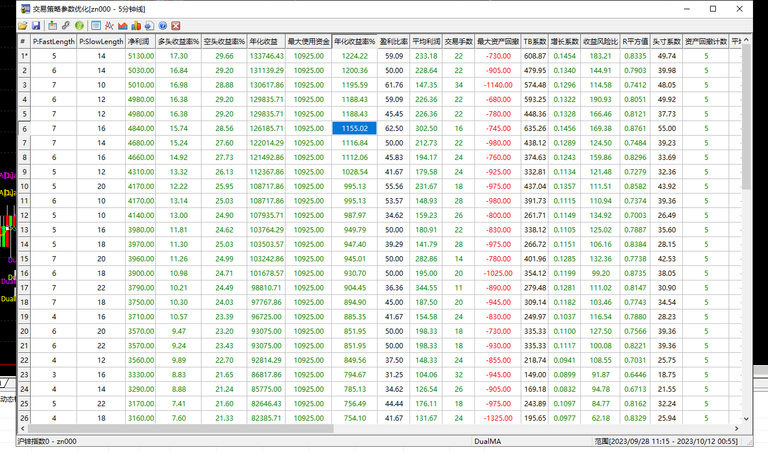This screenshot has height=452, width=768.
Task: Open the line chart view icon
Action: click(109, 25)
